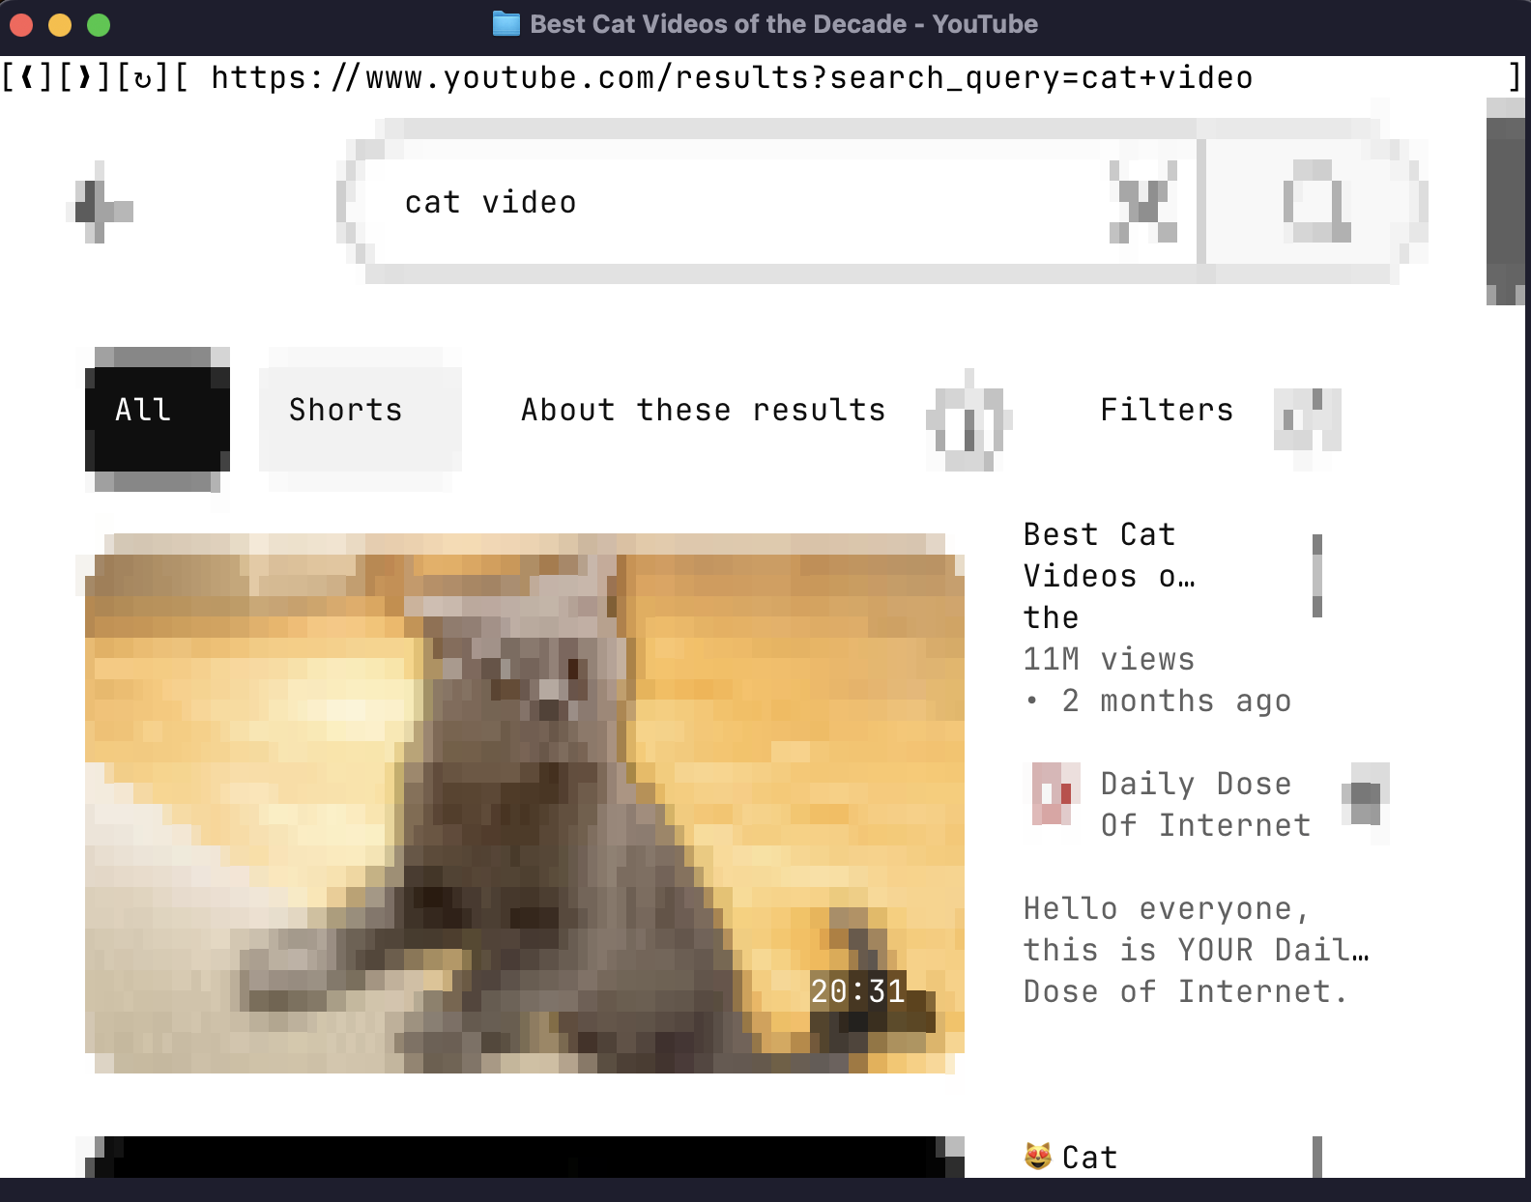
Task: Open the Filters button
Action: 1167,410
